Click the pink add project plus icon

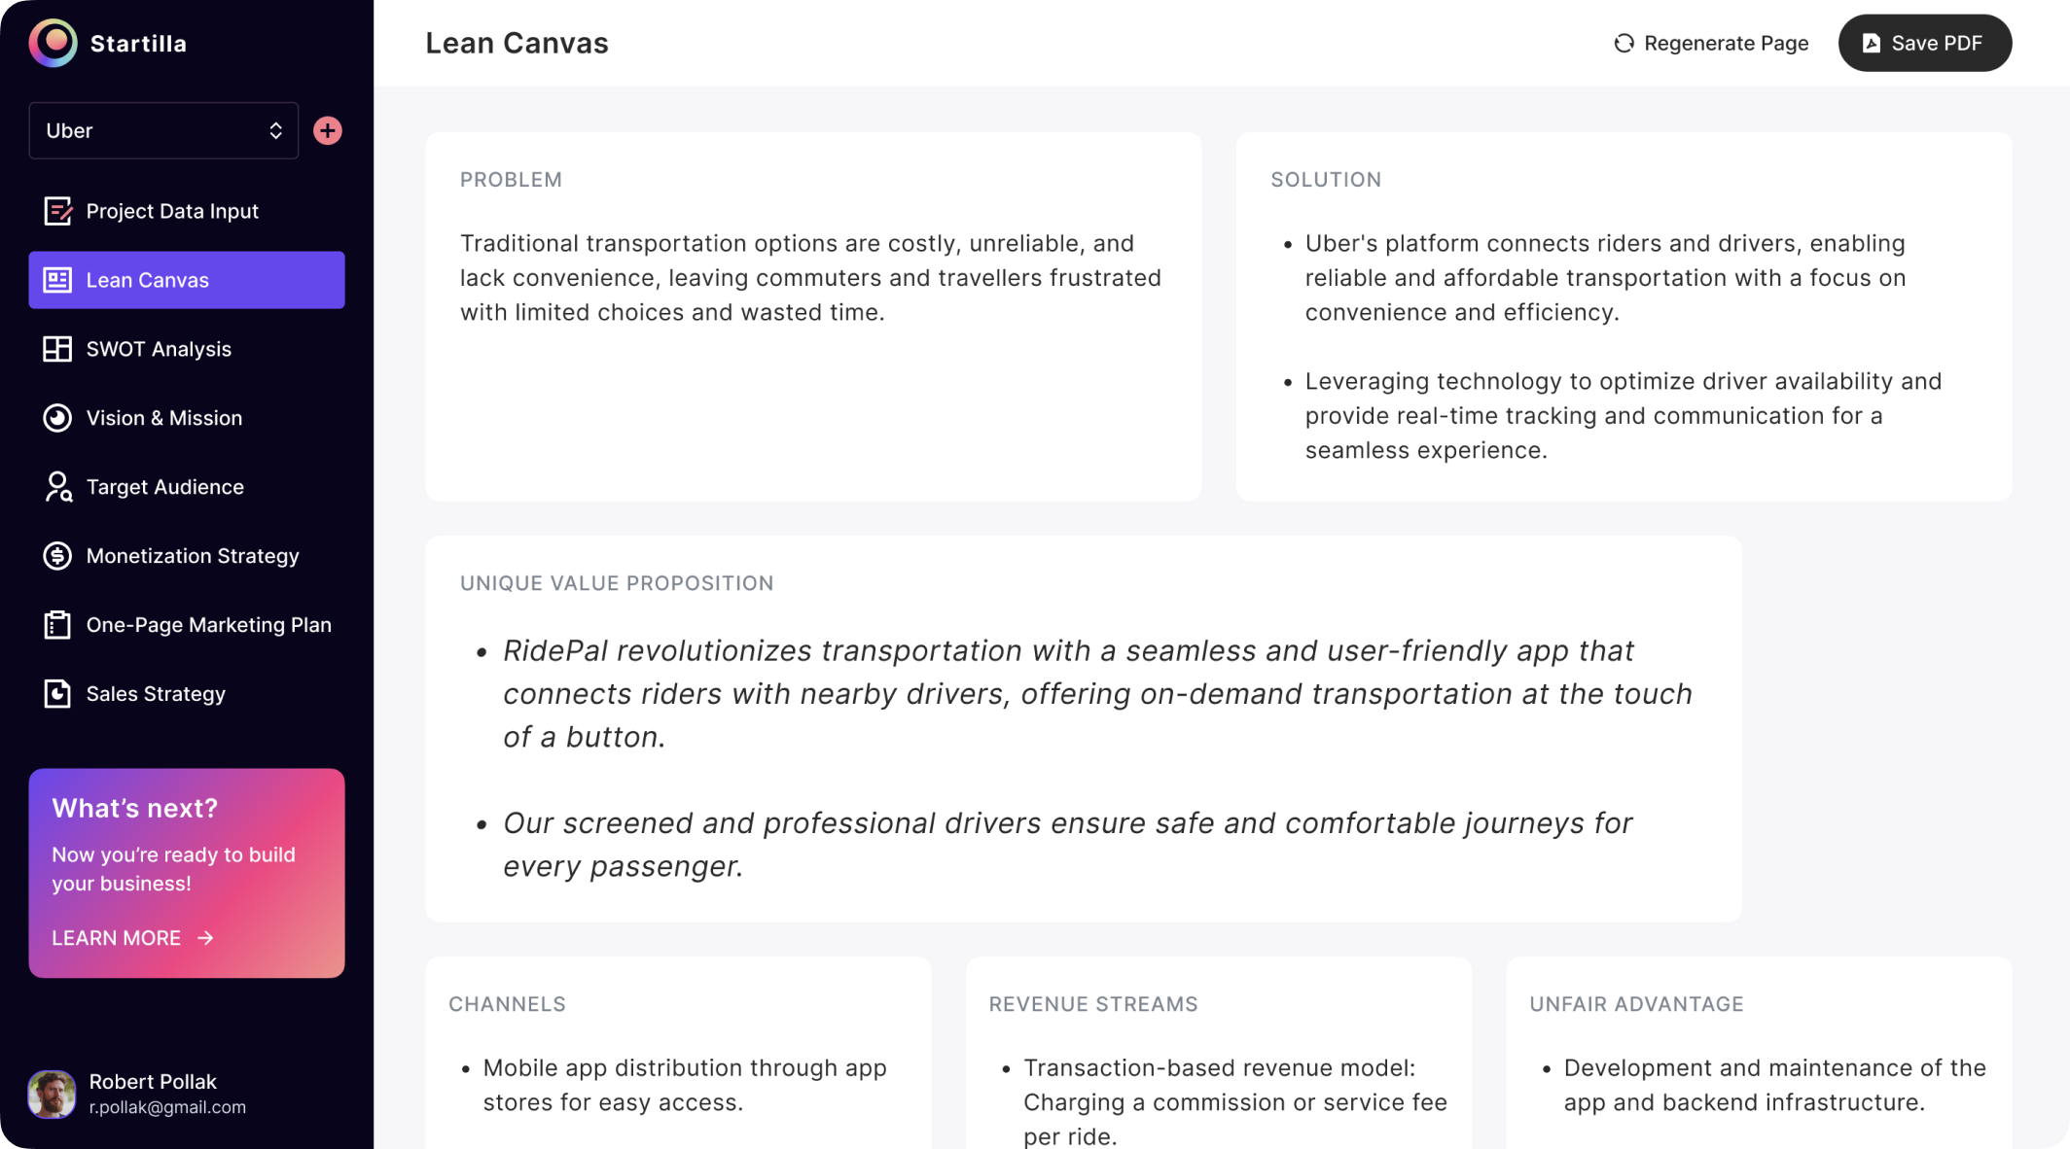click(328, 130)
